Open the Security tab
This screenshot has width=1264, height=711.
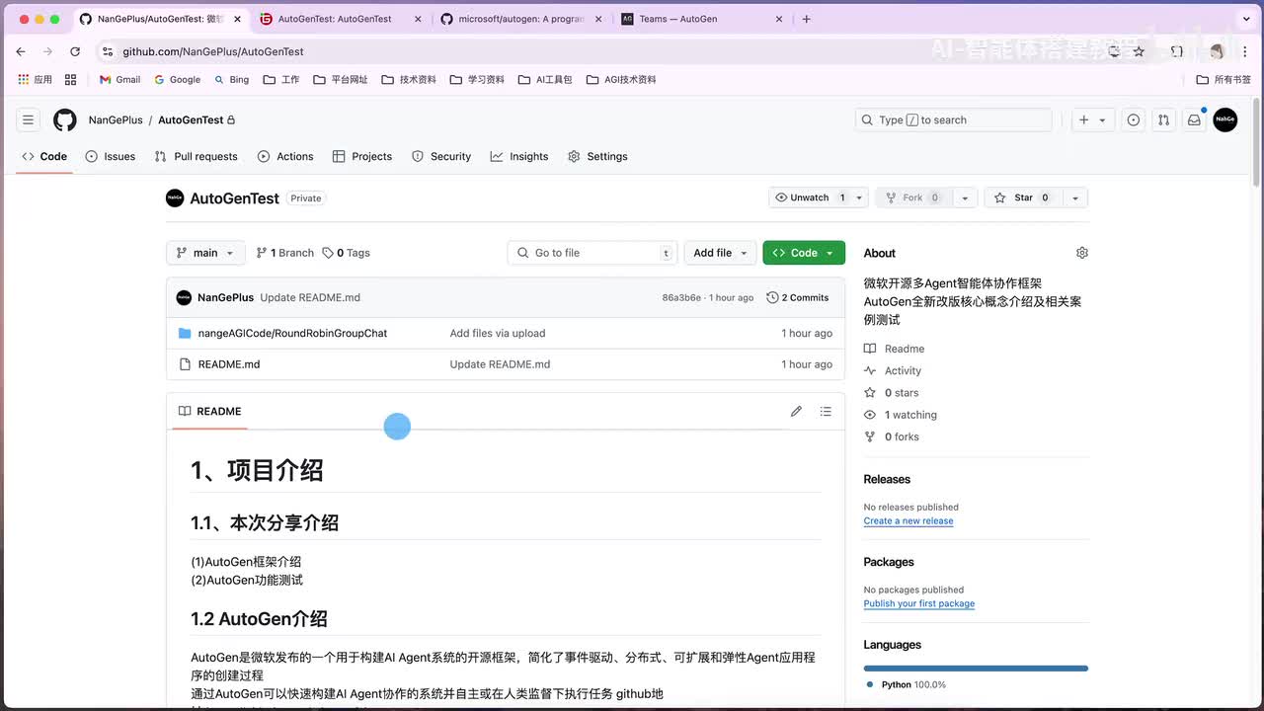(x=441, y=156)
